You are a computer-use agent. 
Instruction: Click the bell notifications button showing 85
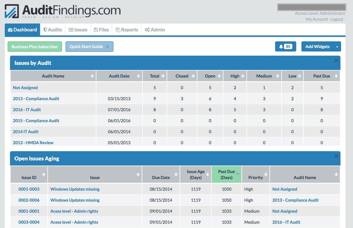point(285,47)
